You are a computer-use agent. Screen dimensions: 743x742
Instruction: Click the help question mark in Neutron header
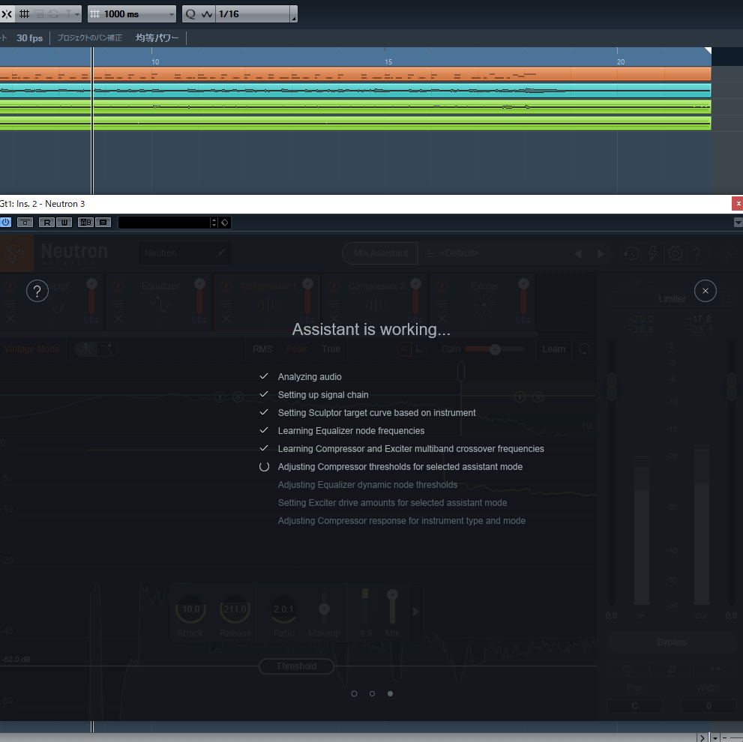pyautogui.click(x=697, y=254)
